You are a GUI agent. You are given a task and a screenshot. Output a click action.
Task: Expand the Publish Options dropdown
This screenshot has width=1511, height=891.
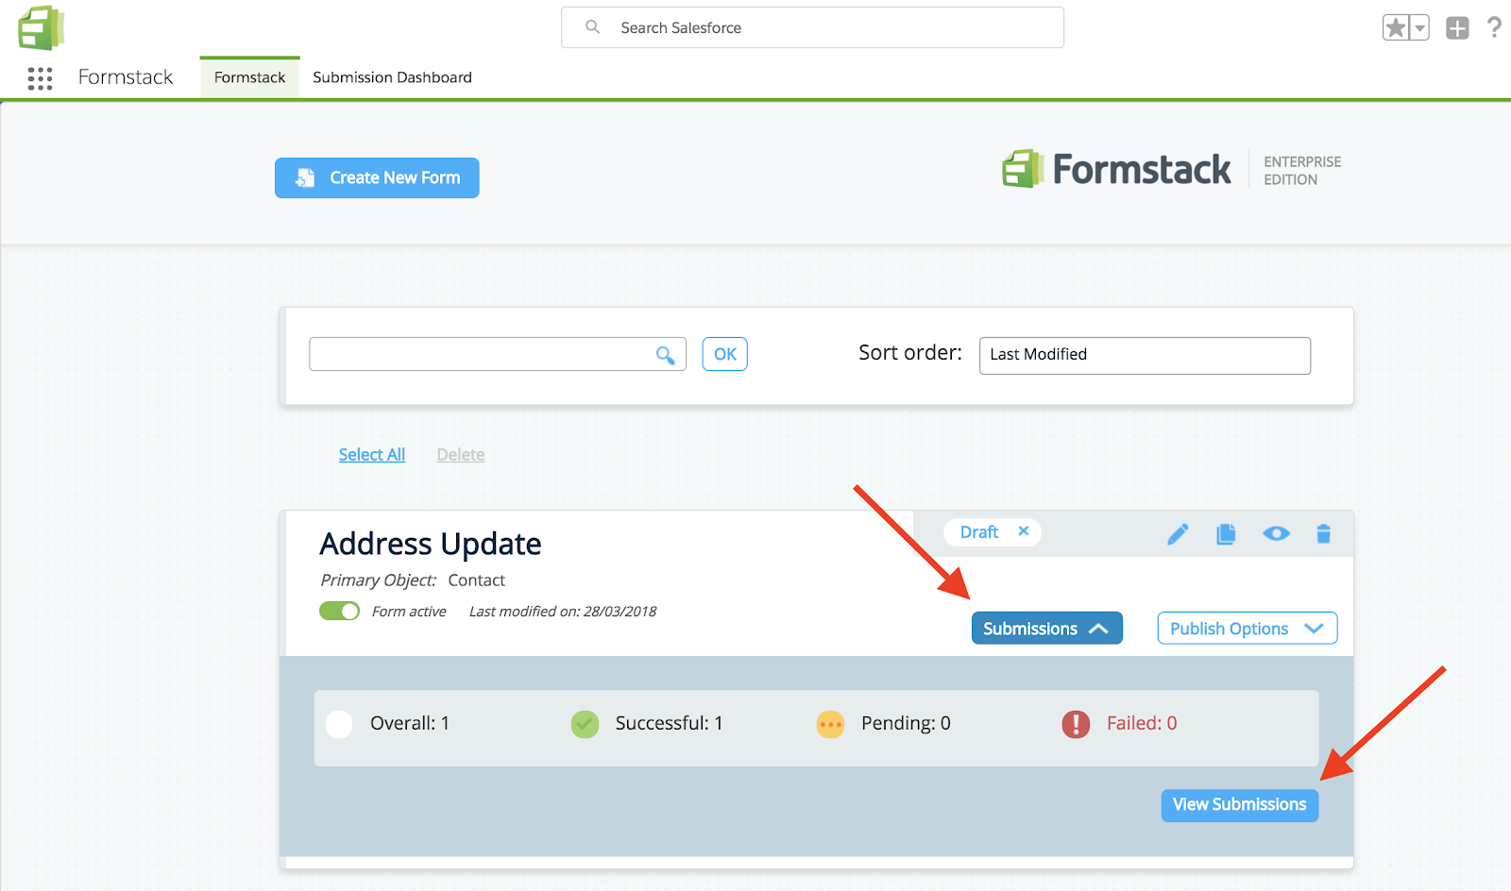(1247, 629)
